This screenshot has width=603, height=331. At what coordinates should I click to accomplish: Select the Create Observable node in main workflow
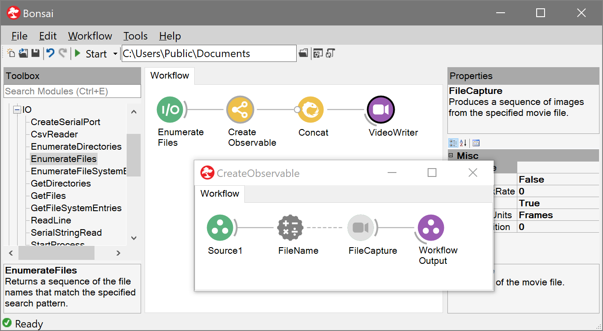pos(240,110)
